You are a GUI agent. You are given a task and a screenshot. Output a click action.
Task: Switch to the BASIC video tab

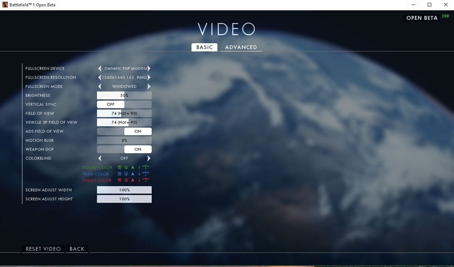(204, 47)
